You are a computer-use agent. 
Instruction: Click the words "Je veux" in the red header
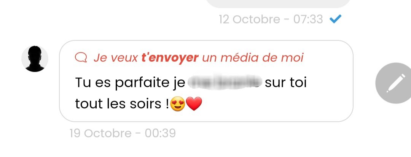pos(116,57)
